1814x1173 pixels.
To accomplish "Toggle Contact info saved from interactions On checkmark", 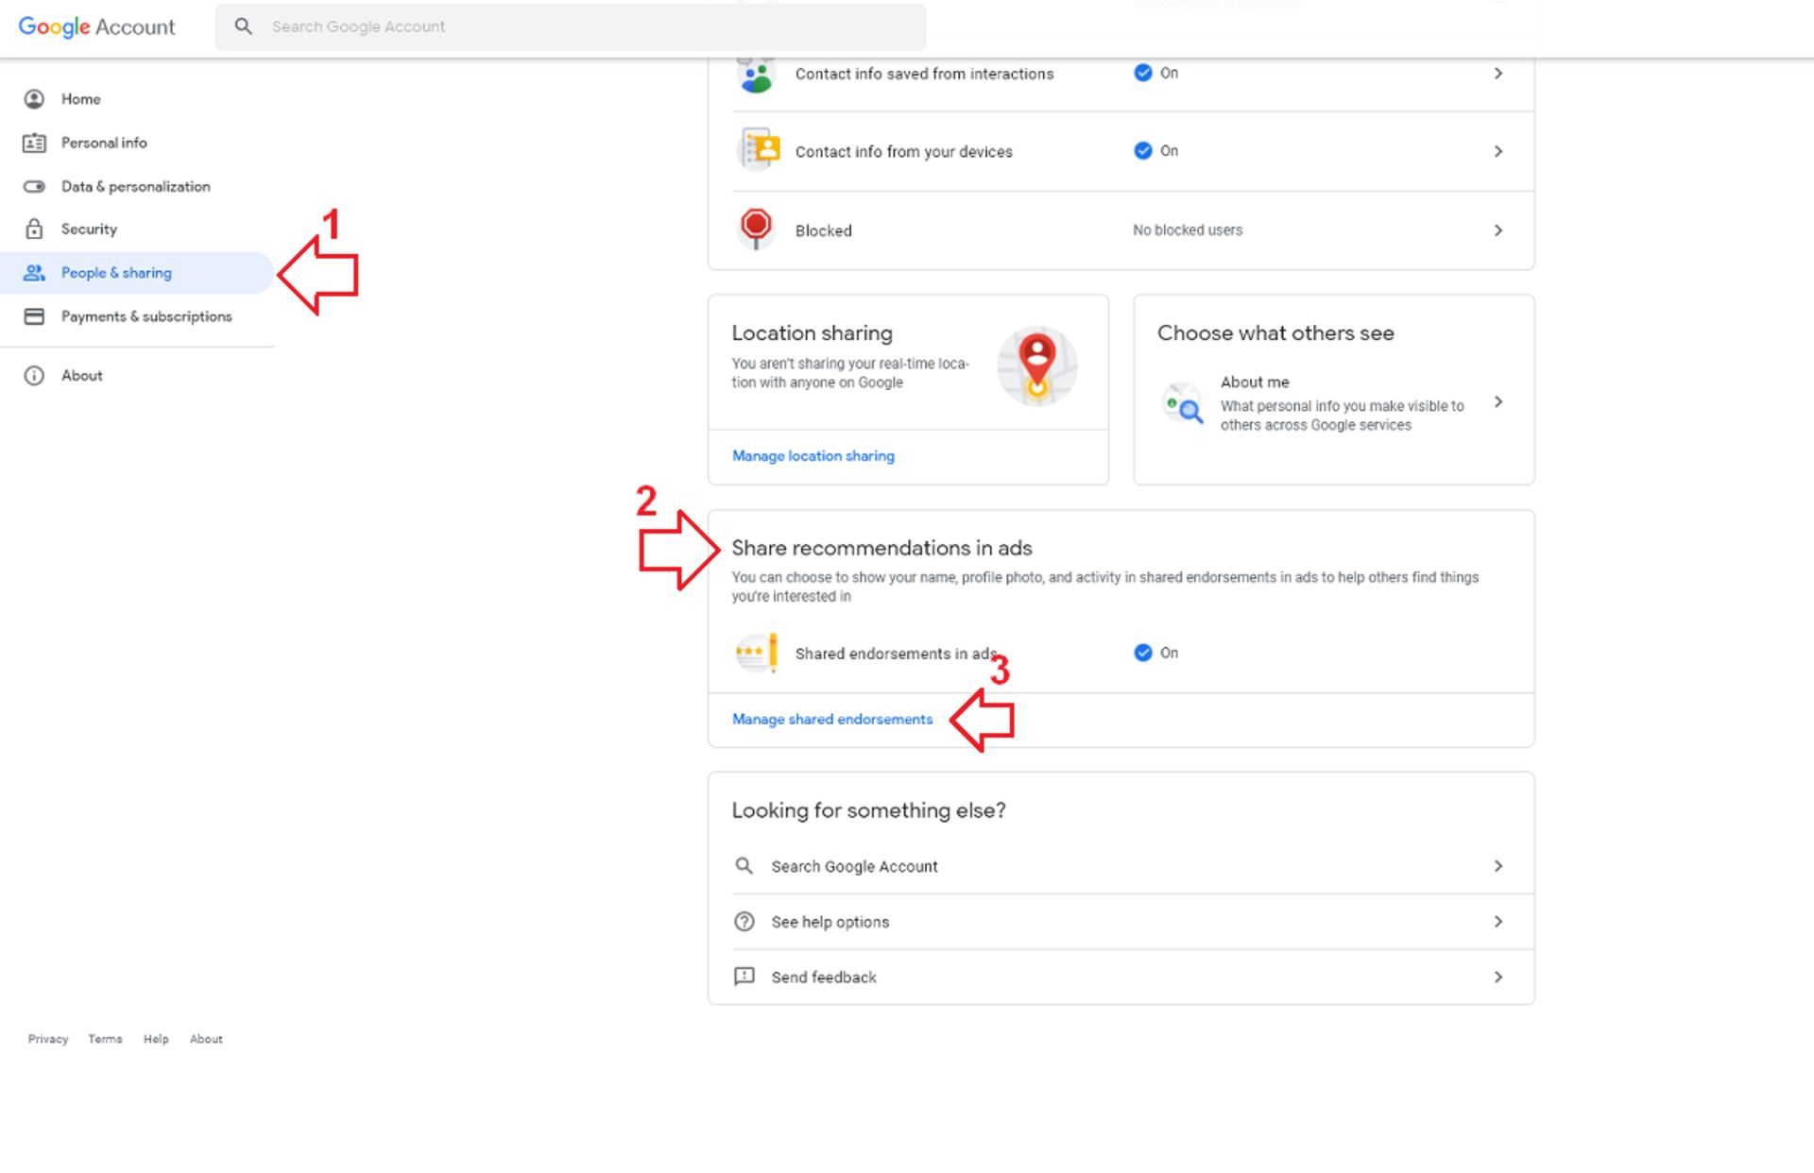I will pos(1143,73).
